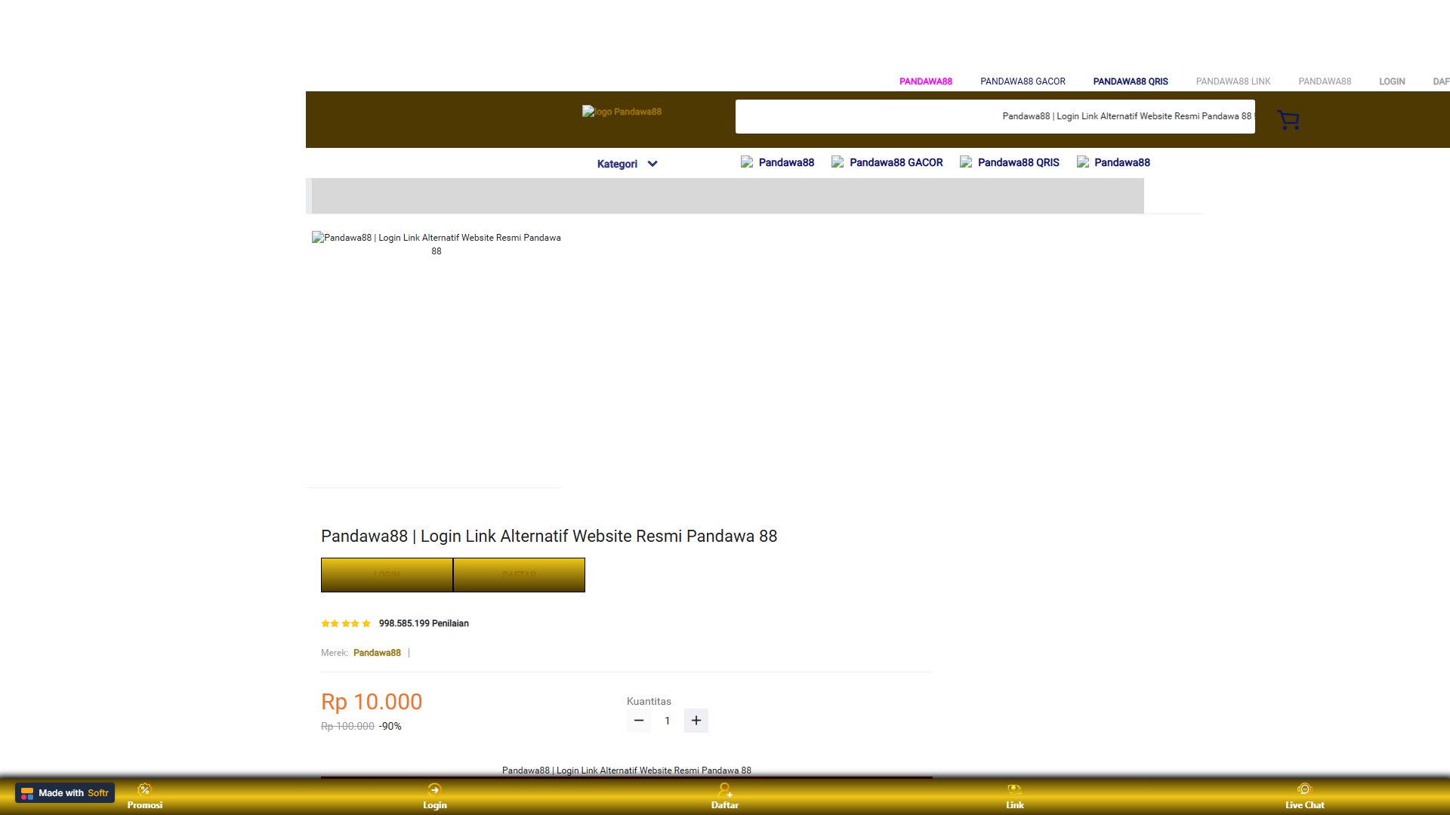Click the struck-through Rp 100.000 price
Screen dimensions: 1450x815
click(x=347, y=726)
